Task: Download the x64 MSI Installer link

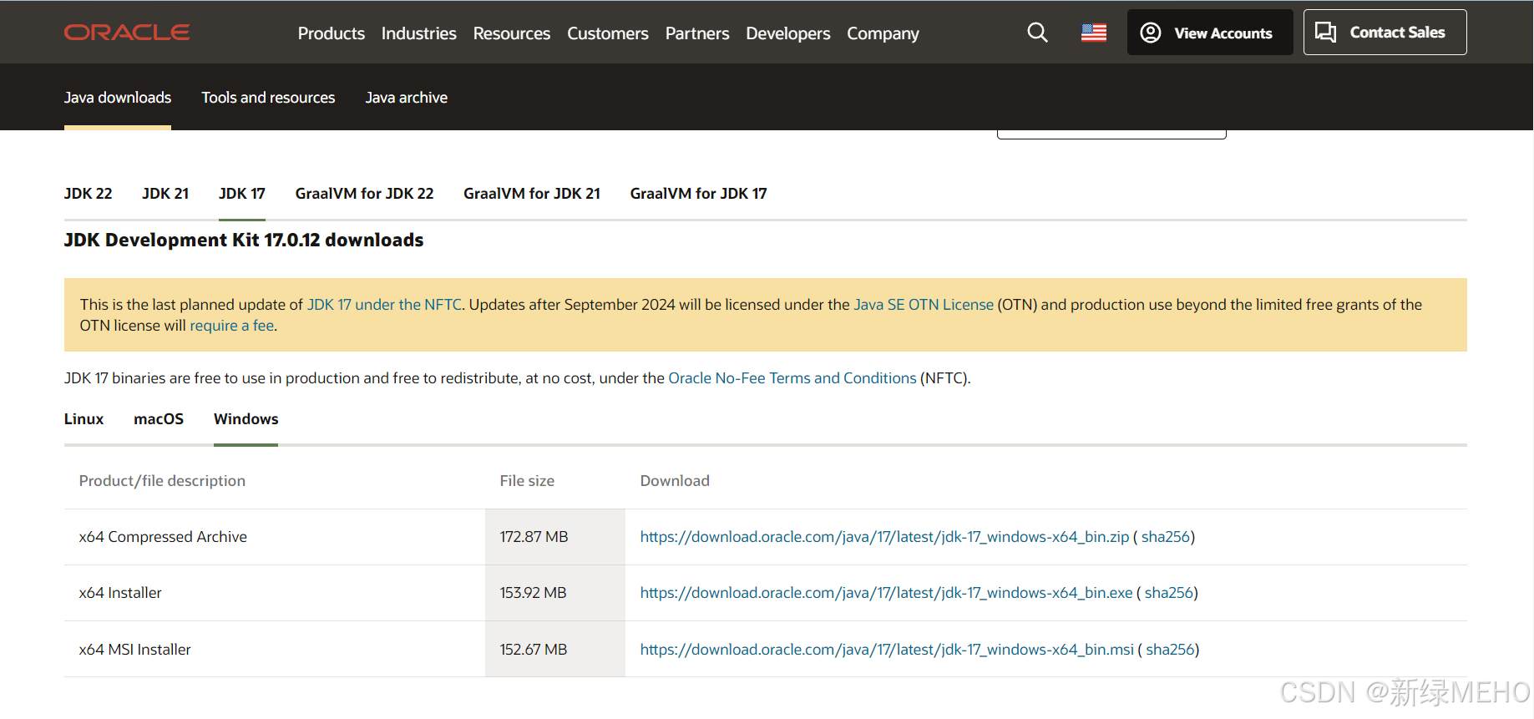Action: (887, 650)
